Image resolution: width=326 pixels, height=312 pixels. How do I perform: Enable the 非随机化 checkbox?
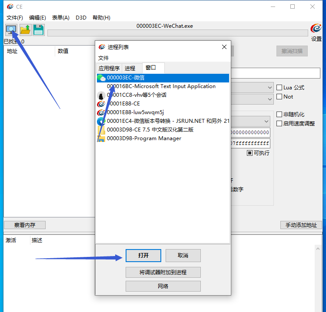tap(279, 115)
